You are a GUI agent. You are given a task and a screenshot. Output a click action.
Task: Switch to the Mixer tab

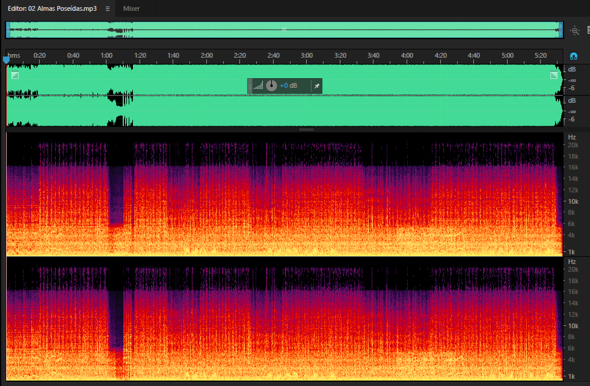(x=131, y=8)
